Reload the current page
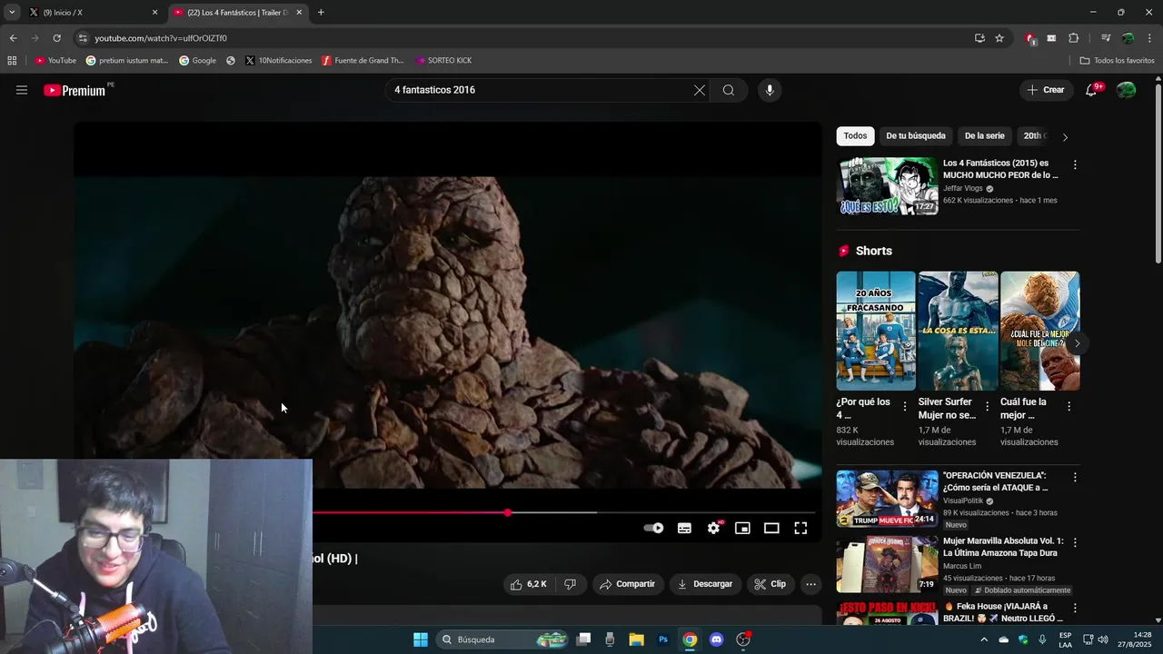The height and width of the screenshot is (654, 1163). 56,38
